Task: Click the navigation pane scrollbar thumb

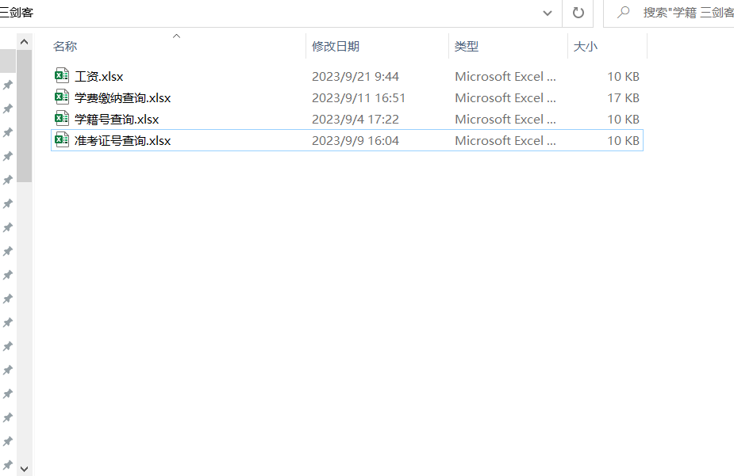Action: pos(25,116)
